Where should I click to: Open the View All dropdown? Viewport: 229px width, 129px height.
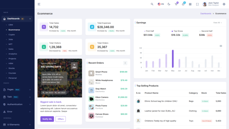tap(218, 23)
